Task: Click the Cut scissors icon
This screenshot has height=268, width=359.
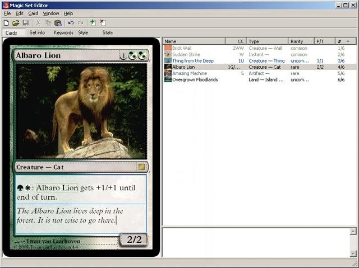Action: 38,23
